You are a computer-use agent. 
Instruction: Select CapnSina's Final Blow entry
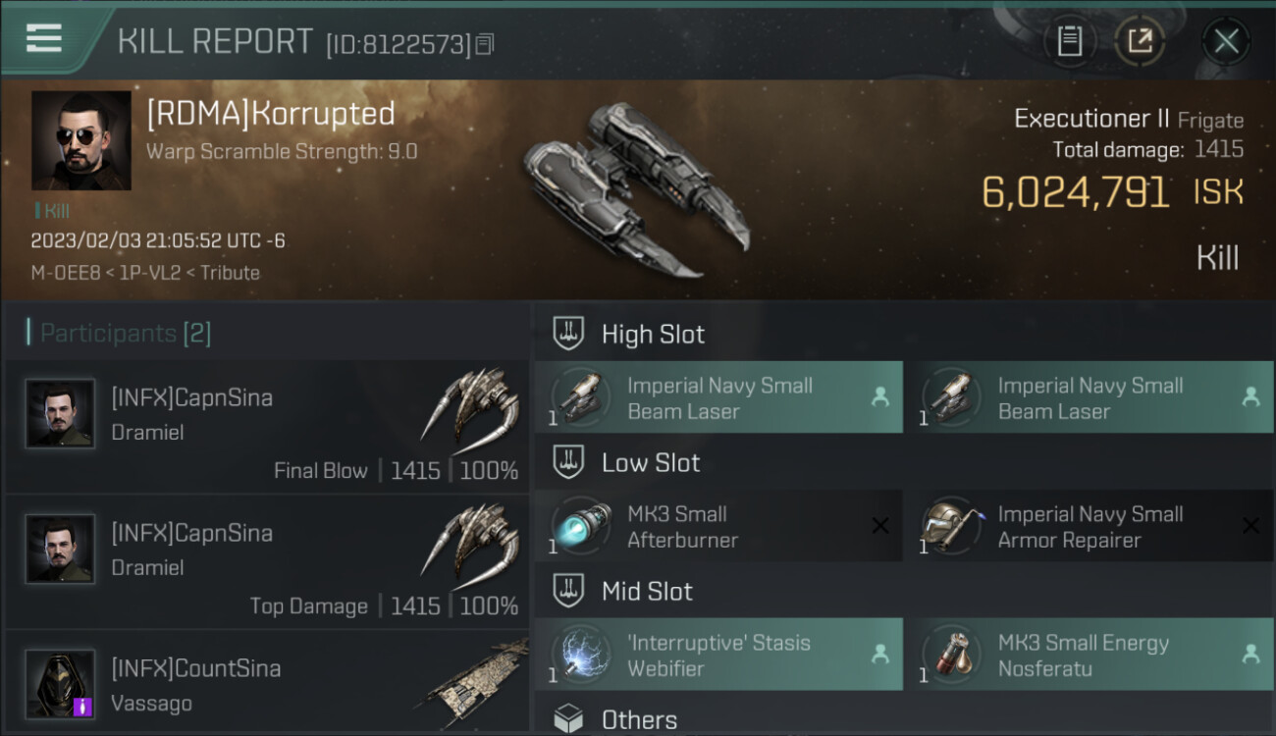[267, 428]
